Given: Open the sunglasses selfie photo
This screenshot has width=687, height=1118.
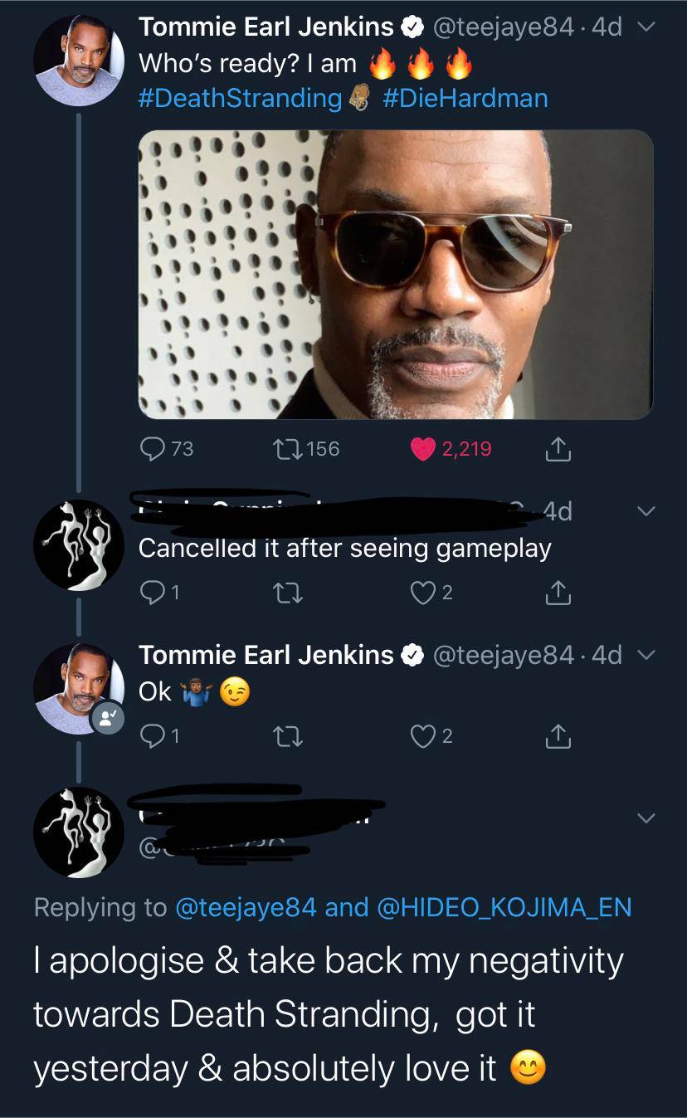Looking at the screenshot, I should (395, 274).
